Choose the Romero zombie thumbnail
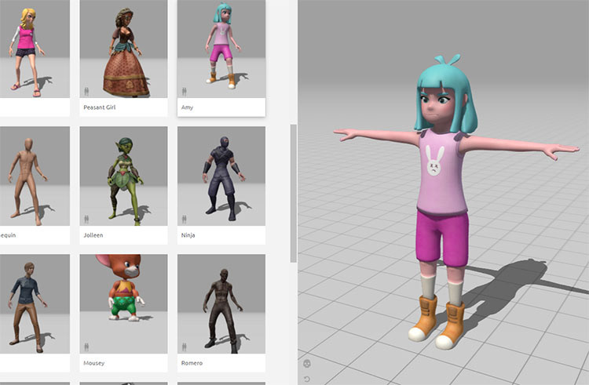 point(221,304)
